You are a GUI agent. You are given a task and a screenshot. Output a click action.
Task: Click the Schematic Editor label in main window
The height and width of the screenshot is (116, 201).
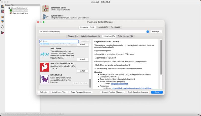coord(58,8)
